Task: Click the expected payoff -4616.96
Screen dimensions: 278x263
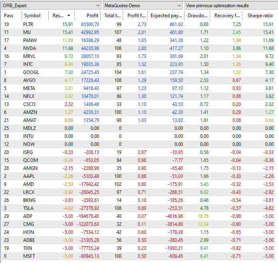Action: (174, 216)
